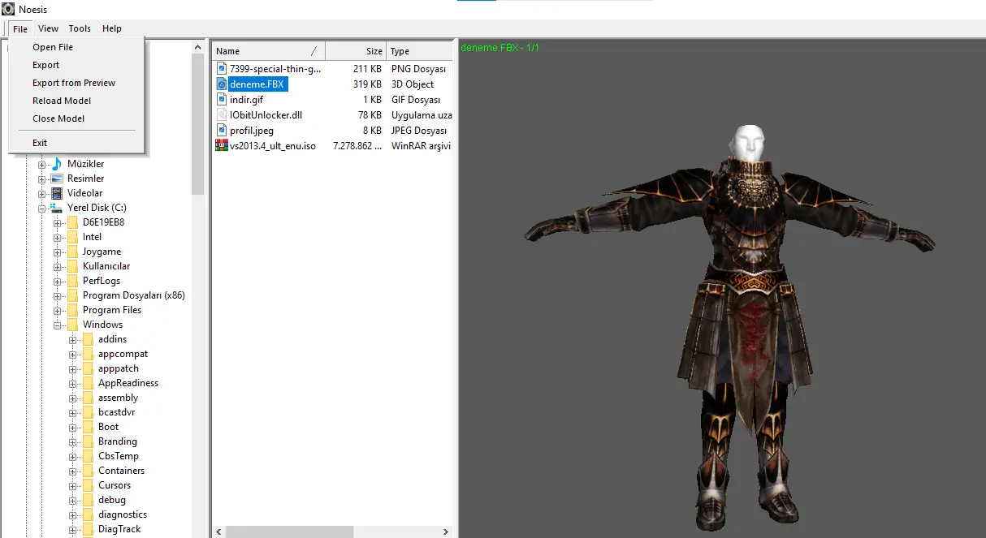The width and height of the screenshot is (986, 538).
Task: Click the Resimler pictures icon
Action: 57,179
